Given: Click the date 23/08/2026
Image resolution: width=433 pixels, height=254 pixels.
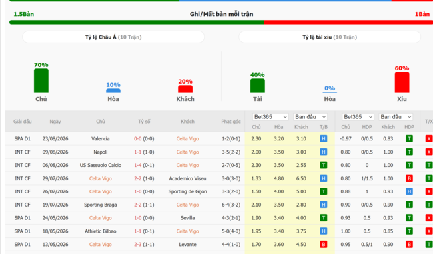Looking at the screenshot, I should (55, 138).
